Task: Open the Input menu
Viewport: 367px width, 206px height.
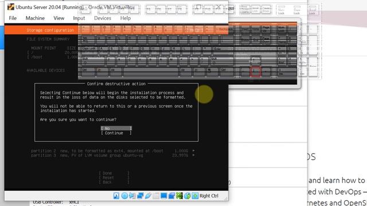Action: (79, 18)
